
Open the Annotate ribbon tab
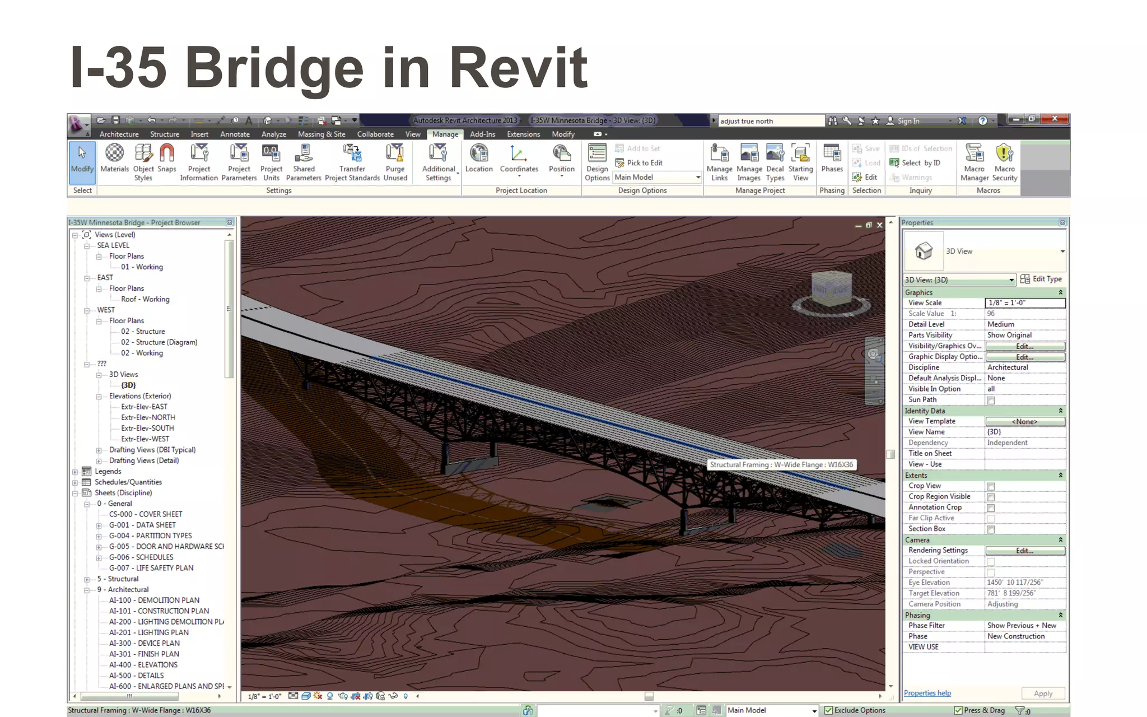235,134
